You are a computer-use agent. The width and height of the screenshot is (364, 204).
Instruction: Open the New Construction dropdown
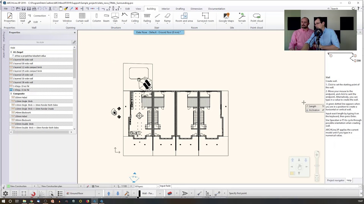point(34,186)
